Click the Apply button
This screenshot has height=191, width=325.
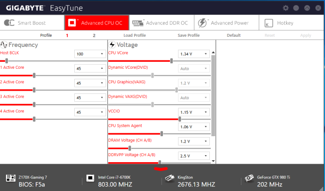pos(305,35)
